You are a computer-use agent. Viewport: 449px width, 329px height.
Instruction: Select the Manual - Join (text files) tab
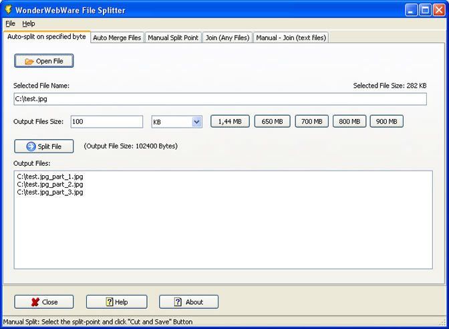coord(291,37)
